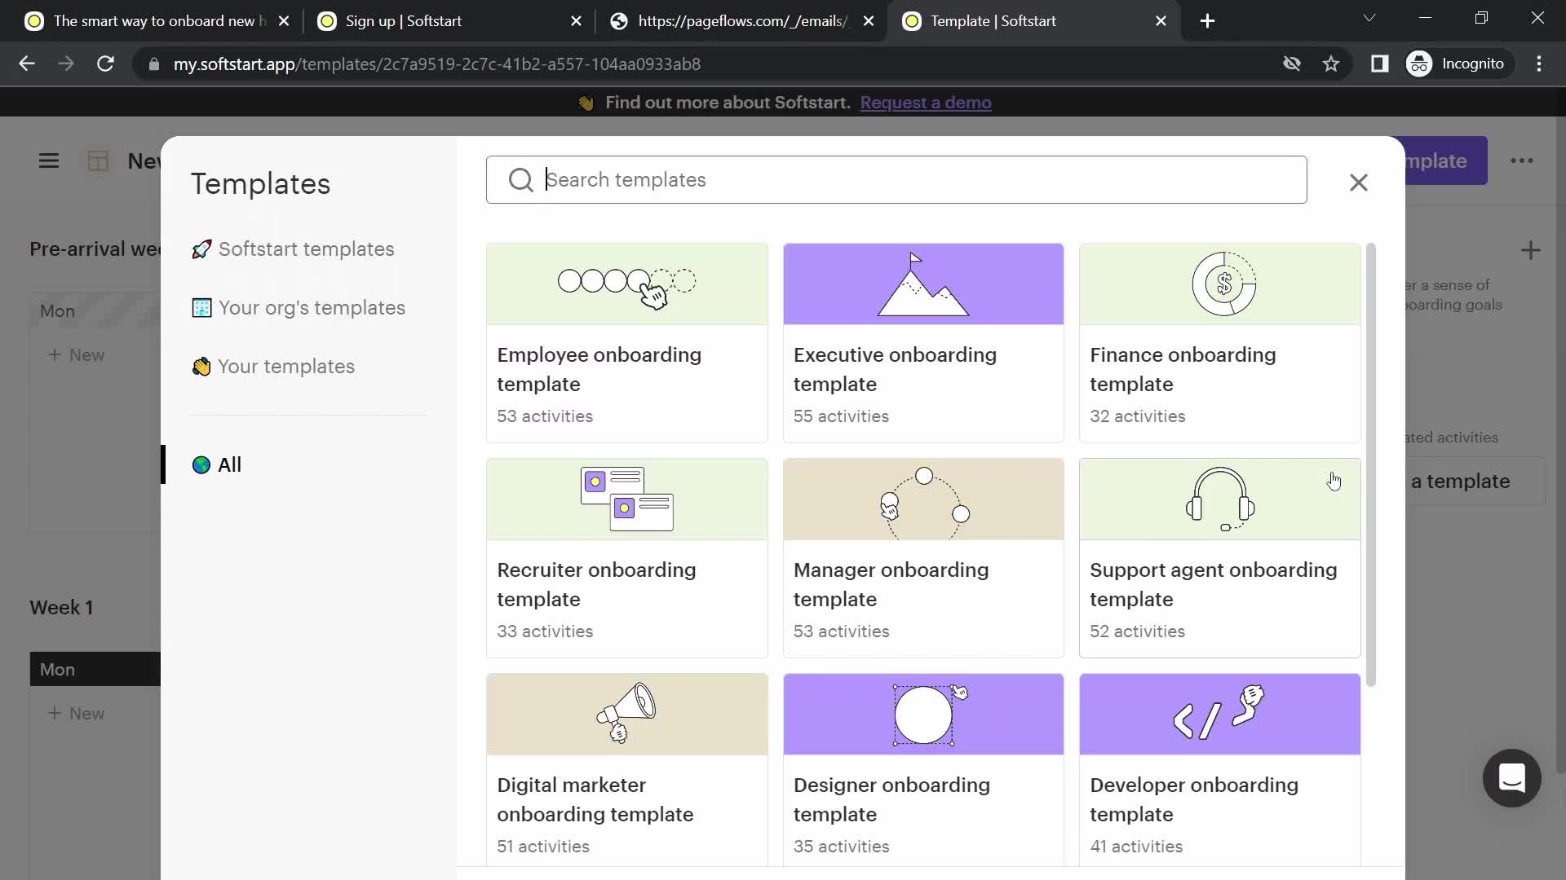Click the Support agent onboarding template icon
Viewport: 1566px width, 880px height.
pyautogui.click(x=1219, y=499)
